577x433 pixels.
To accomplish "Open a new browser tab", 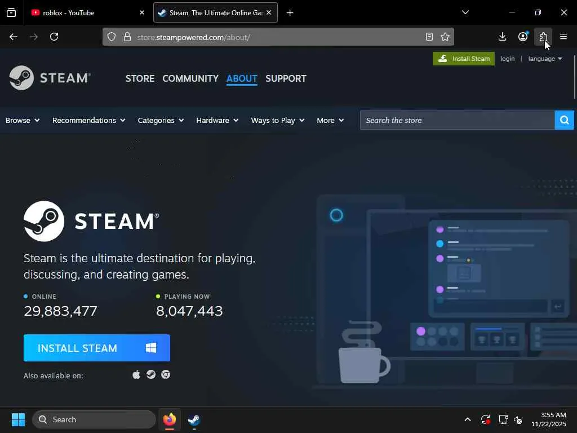I will pos(290,13).
